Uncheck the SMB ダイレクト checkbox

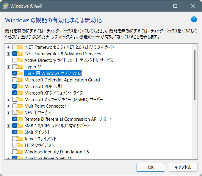pos(15,132)
